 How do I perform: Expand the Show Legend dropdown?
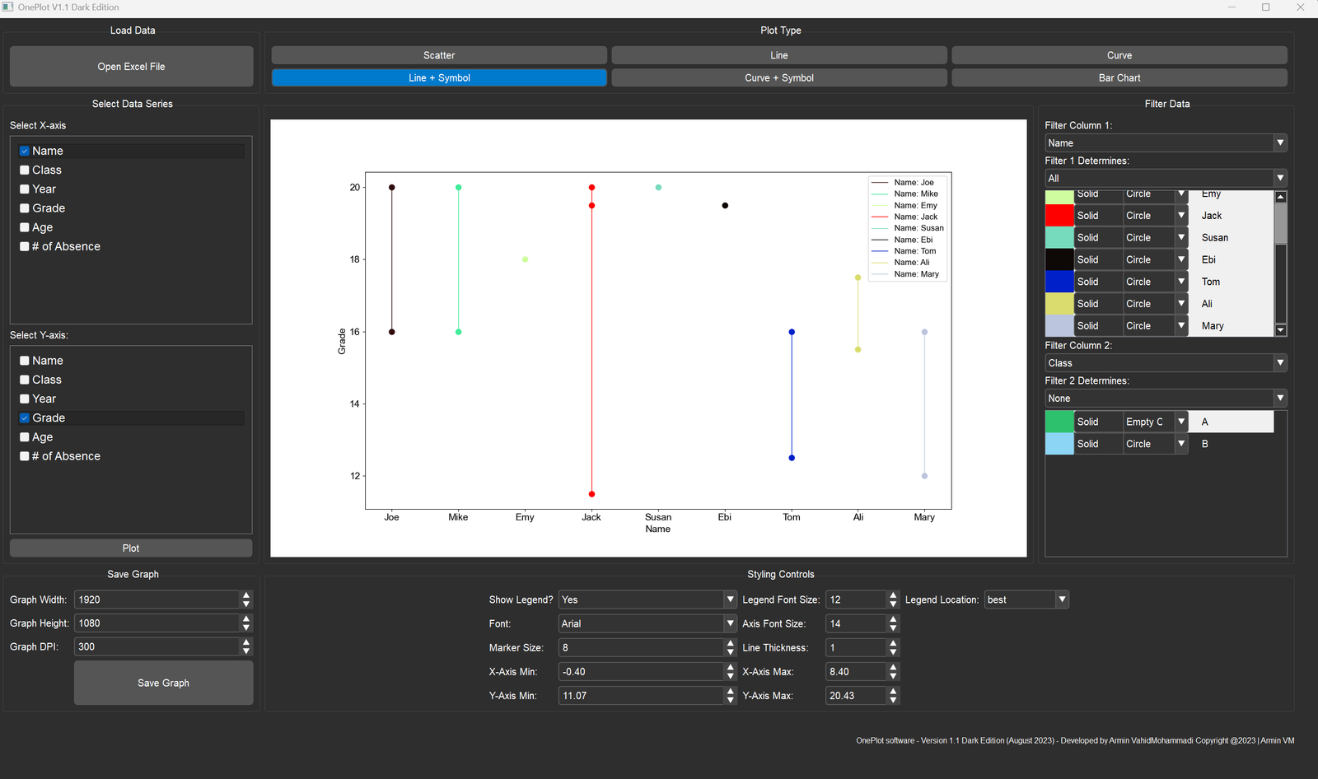[729, 599]
